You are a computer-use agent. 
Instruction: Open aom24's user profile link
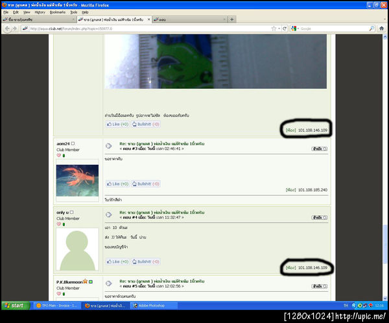point(63,143)
